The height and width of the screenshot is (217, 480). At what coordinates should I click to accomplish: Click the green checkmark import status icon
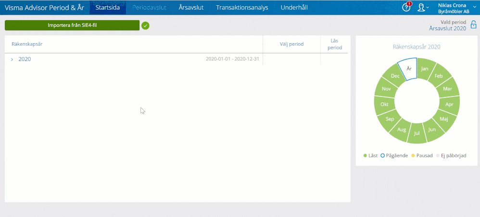click(145, 25)
